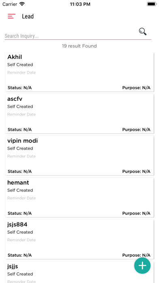This screenshot has width=159, height=283.
Task: Tap Status N/A on jsjs884 card
Action: pyautogui.click(x=19, y=255)
